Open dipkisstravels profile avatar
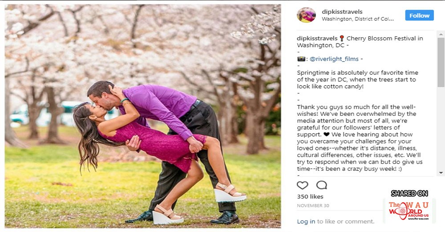Viewport: 445px width, 232px height. pyautogui.click(x=306, y=15)
